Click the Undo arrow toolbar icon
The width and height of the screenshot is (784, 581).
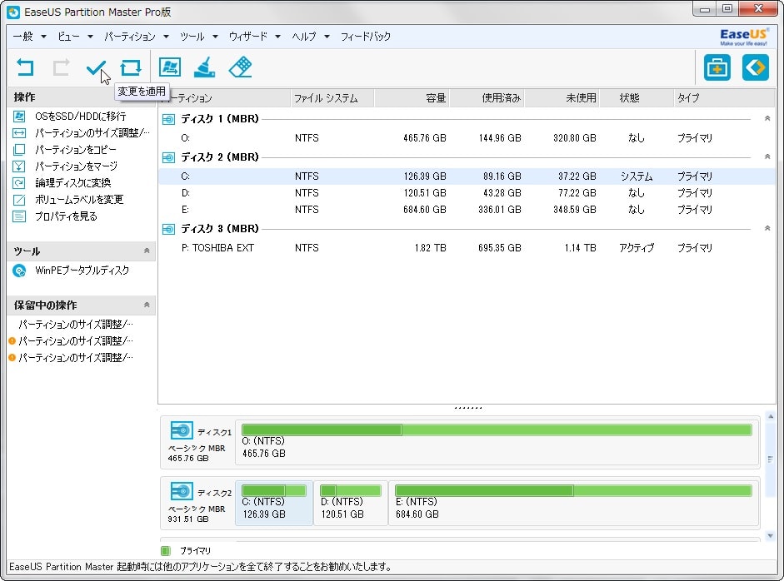click(26, 67)
